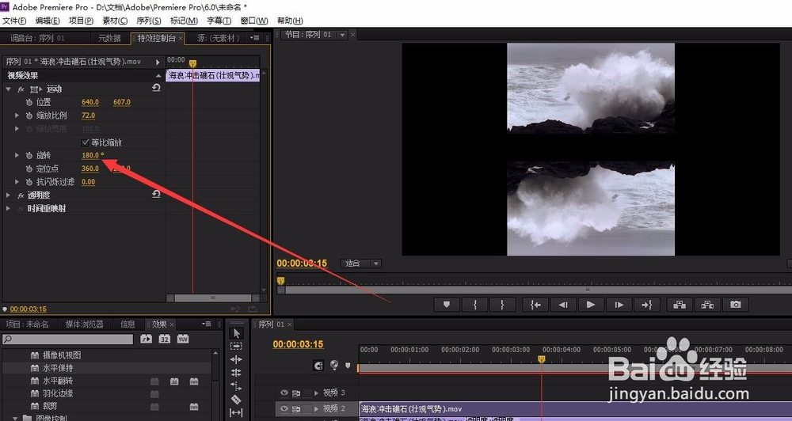Open the 文件 menu

[x=14, y=21]
